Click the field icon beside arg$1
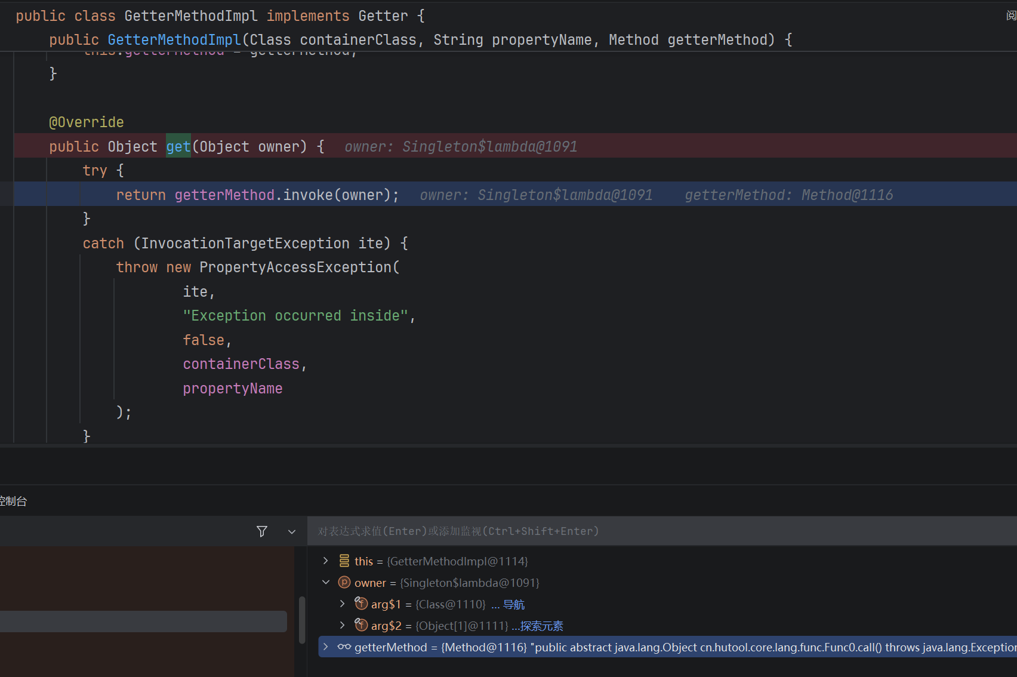This screenshot has height=677, width=1017. click(361, 604)
